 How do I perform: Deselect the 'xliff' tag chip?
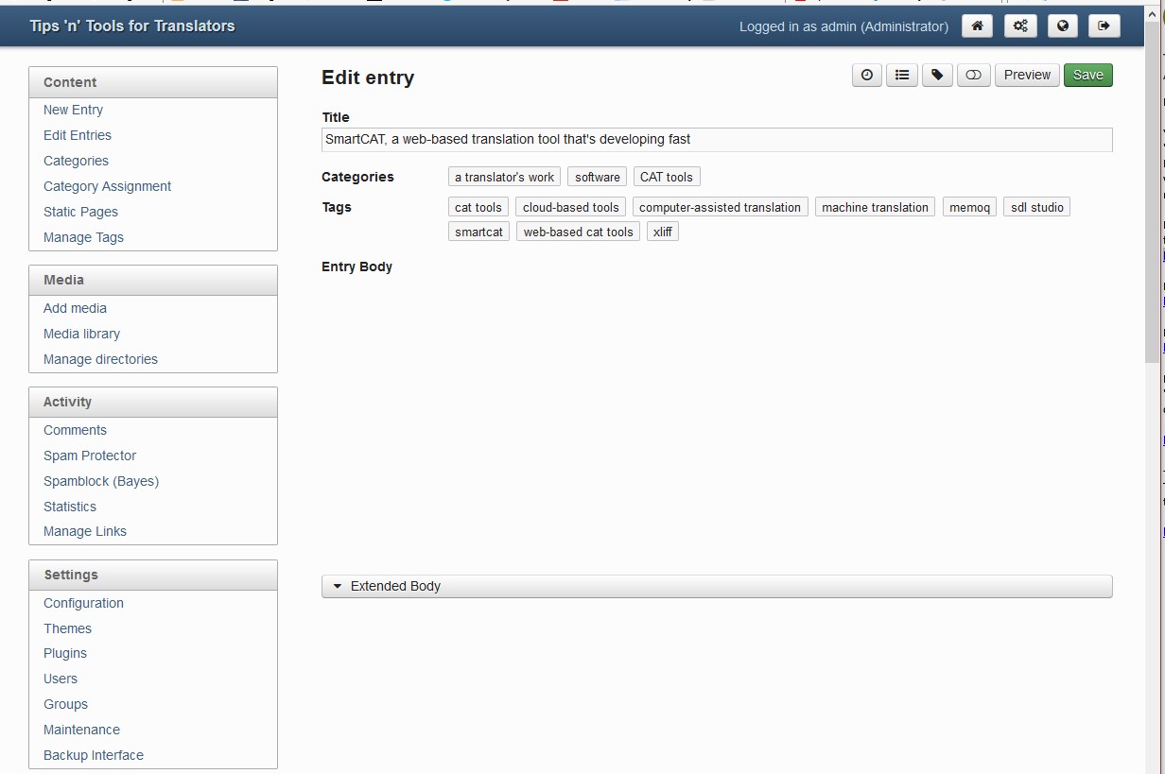pos(662,231)
